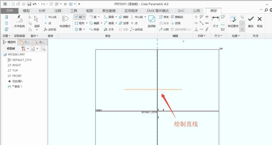272x145 pixels.
Task: Open the Arc (弧) dropdown arrow
Action: coord(99,17)
